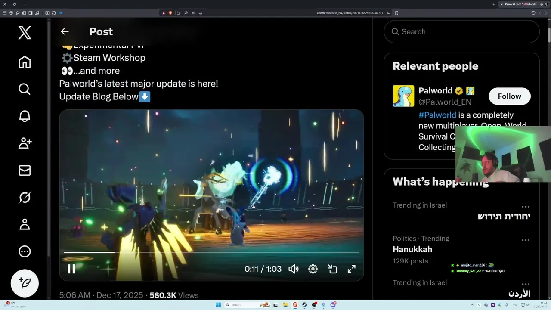Follow the Palworld account
The image size is (551, 310).
point(510,96)
